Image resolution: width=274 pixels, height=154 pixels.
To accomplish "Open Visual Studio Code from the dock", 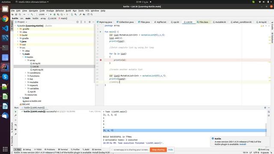I will point(5,28).
